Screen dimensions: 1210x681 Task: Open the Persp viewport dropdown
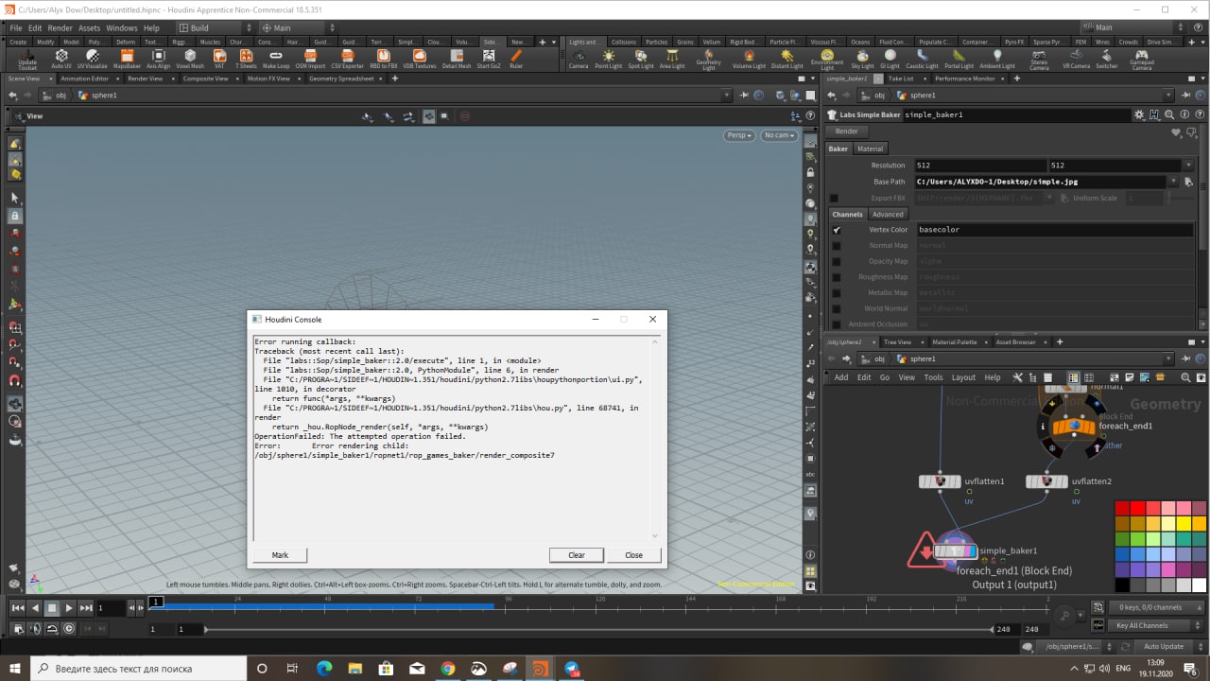point(738,135)
